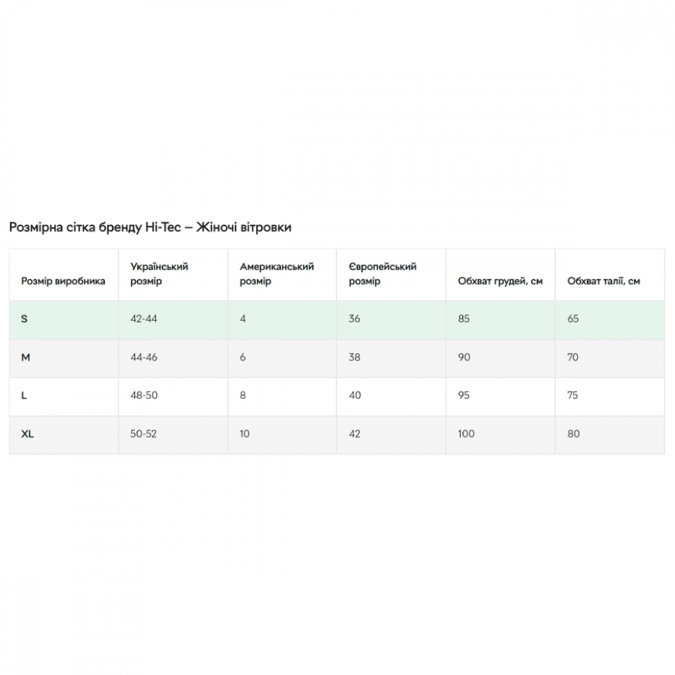Click the 'Обхват талії, см' header
The height and width of the screenshot is (675, 675).
pos(603,281)
